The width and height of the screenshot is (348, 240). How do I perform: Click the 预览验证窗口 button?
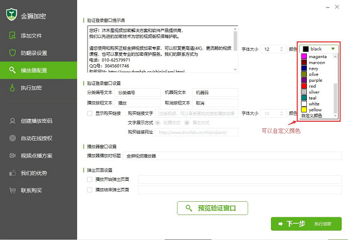[x=212, y=208]
